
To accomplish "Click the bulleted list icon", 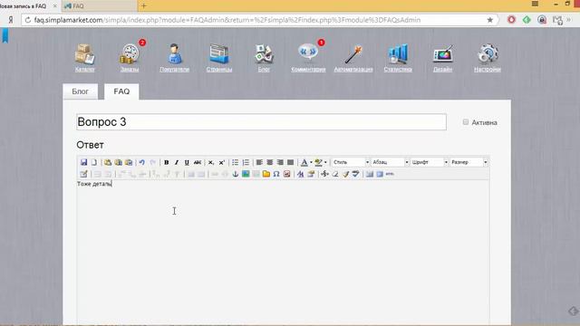I will pyautogui.click(x=236, y=162).
